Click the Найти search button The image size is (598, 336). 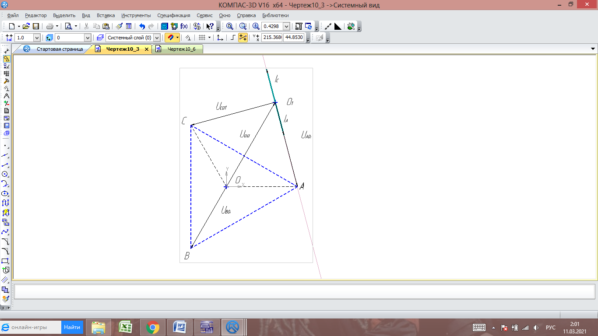pos(72,327)
